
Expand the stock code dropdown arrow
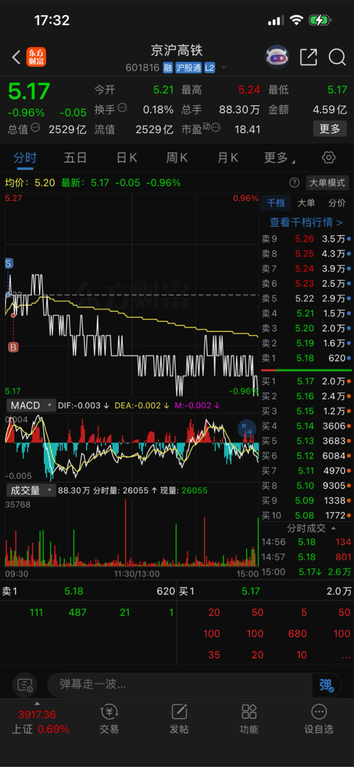(x=224, y=68)
